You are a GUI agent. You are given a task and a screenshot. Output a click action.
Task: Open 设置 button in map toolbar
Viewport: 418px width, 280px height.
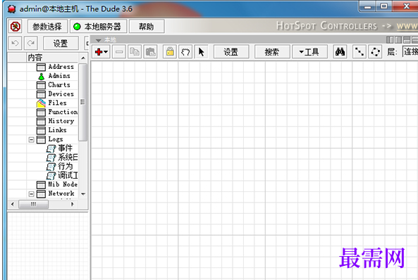(231, 51)
